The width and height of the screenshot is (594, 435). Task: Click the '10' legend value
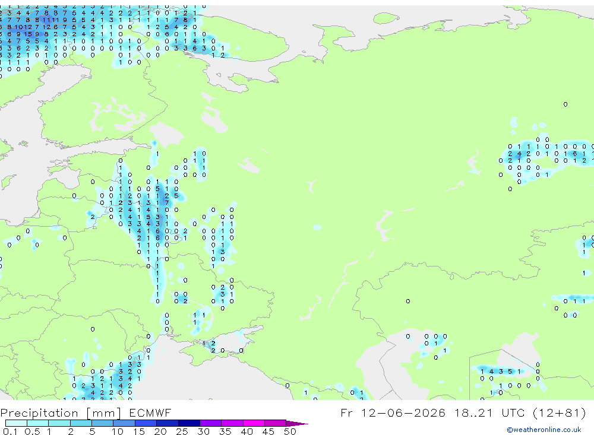(x=118, y=431)
